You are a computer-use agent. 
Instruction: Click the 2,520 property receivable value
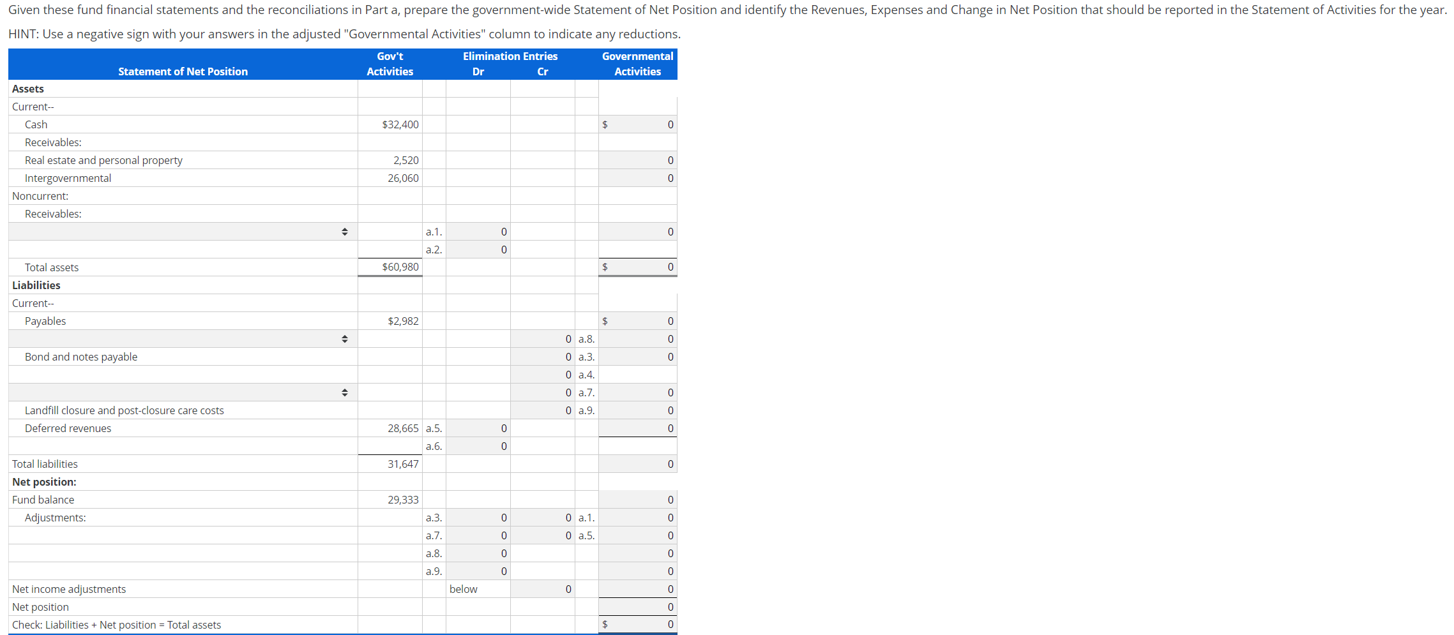(x=406, y=160)
